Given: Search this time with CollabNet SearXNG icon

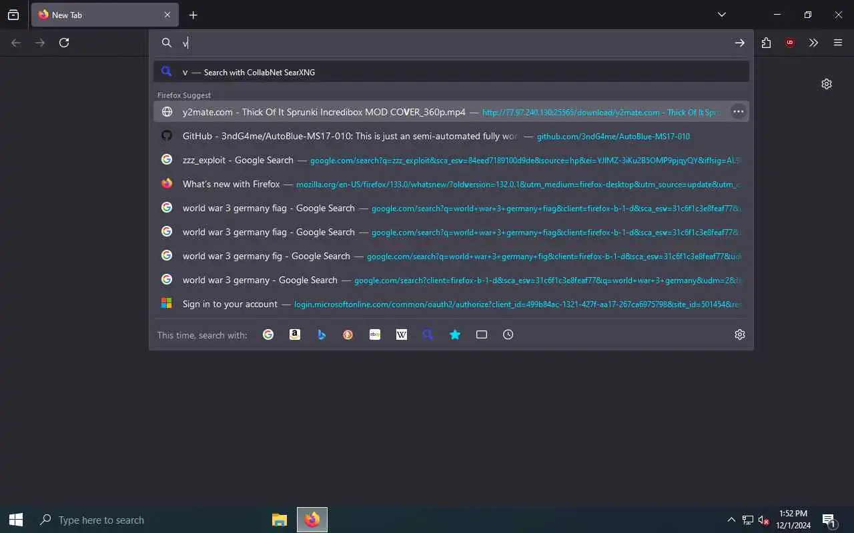Looking at the screenshot, I should tap(428, 334).
